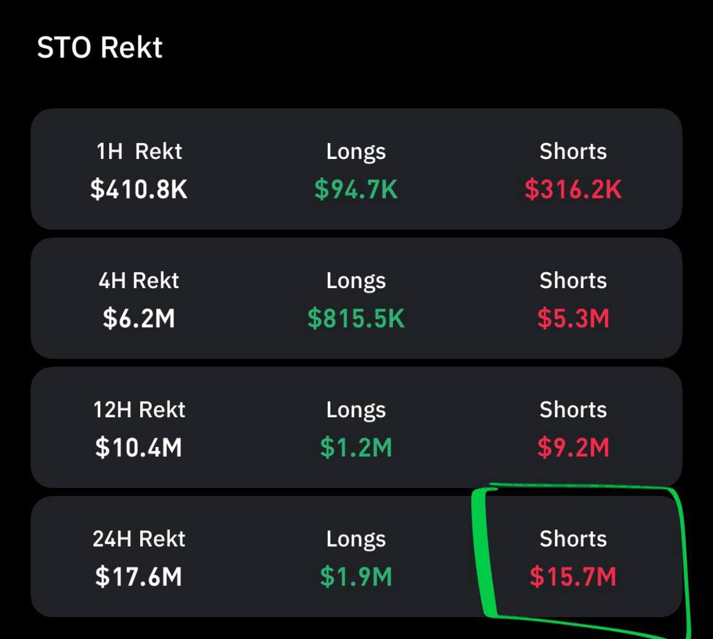Select the 24H Rekt total $17.6M
This screenshot has width=713, height=639.
coord(139,577)
